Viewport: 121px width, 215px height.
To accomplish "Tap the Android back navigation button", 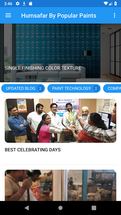I will coord(27,208).
